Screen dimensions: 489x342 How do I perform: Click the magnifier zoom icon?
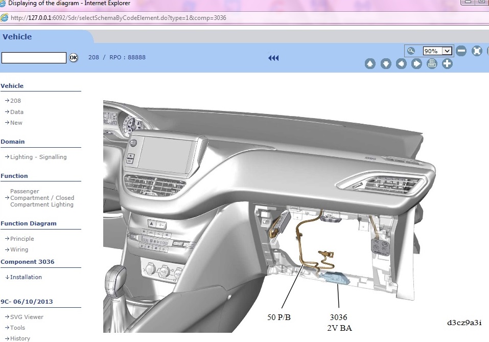(411, 51)
